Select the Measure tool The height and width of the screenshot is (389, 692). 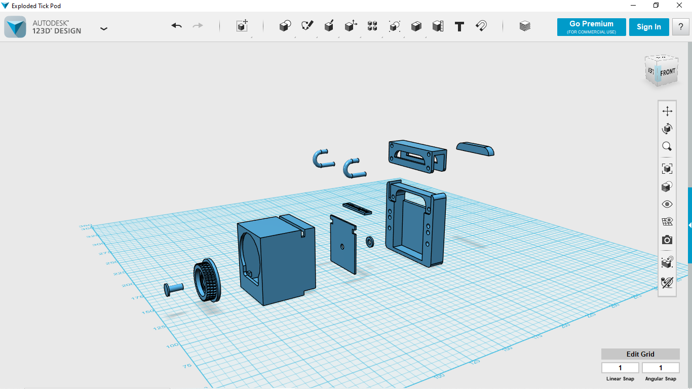coord(438,26)
